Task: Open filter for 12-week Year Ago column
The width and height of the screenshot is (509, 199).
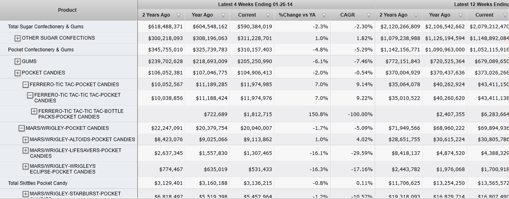Action: pos(460,15)
